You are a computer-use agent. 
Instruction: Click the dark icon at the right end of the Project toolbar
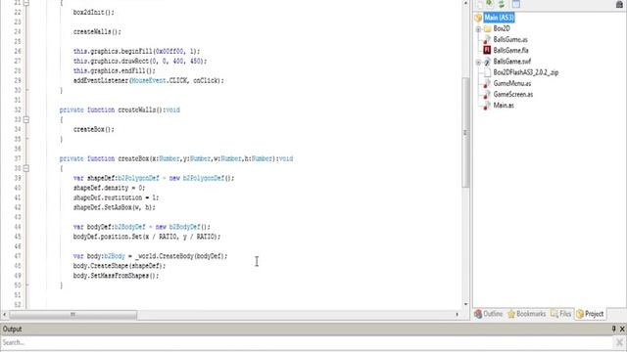pyautogui.click(x=619, y=4)
